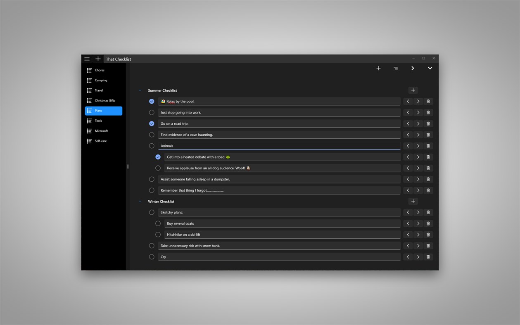The width and height of the screenshot is (520, 325).
Task: Outdent the 'Buy several coats' item
Action: coord(408,223)
